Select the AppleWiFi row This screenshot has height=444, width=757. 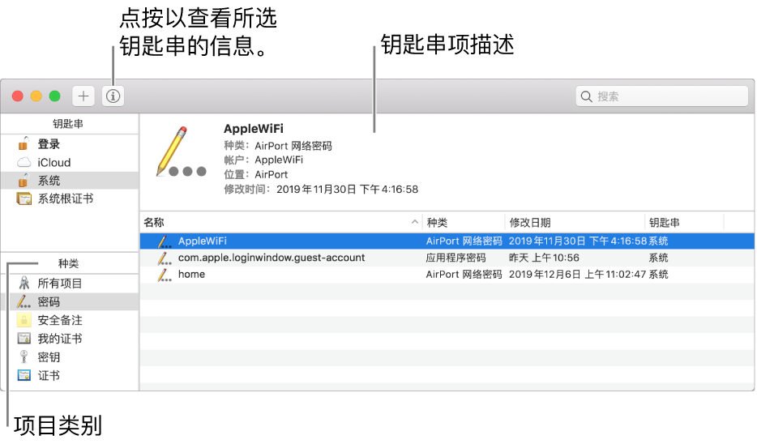point(447,241)
